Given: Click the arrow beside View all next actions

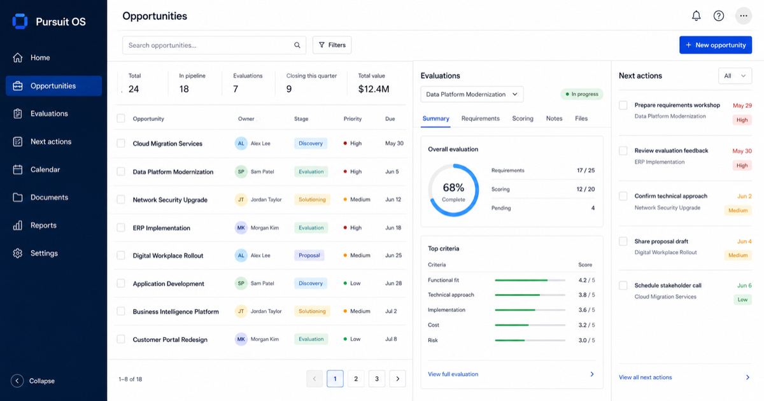Looking at the screenshot, I should 748,377.
